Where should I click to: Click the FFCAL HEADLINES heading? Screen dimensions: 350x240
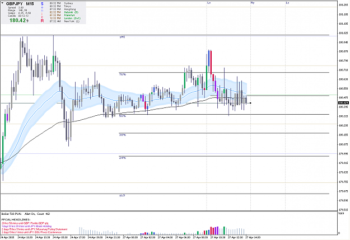pos(16,220)
